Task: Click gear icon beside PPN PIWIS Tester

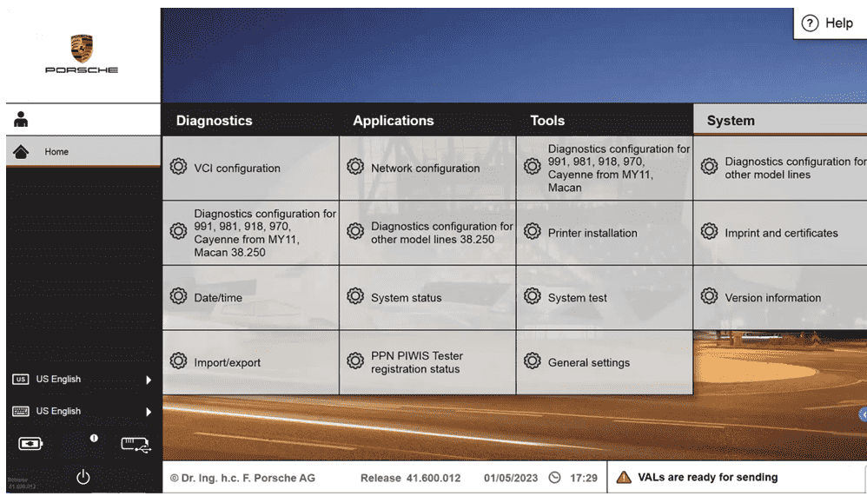Action: tap(355, 360)
